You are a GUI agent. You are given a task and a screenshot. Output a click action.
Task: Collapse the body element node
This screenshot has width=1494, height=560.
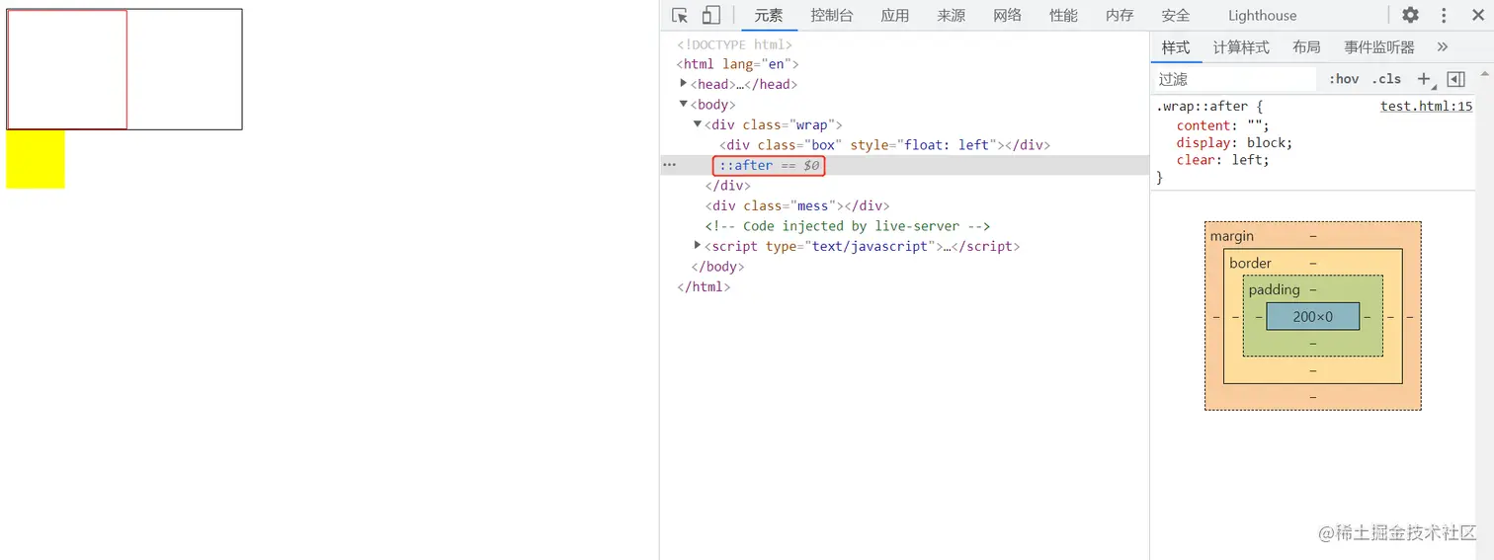click(x=684, y=104)
